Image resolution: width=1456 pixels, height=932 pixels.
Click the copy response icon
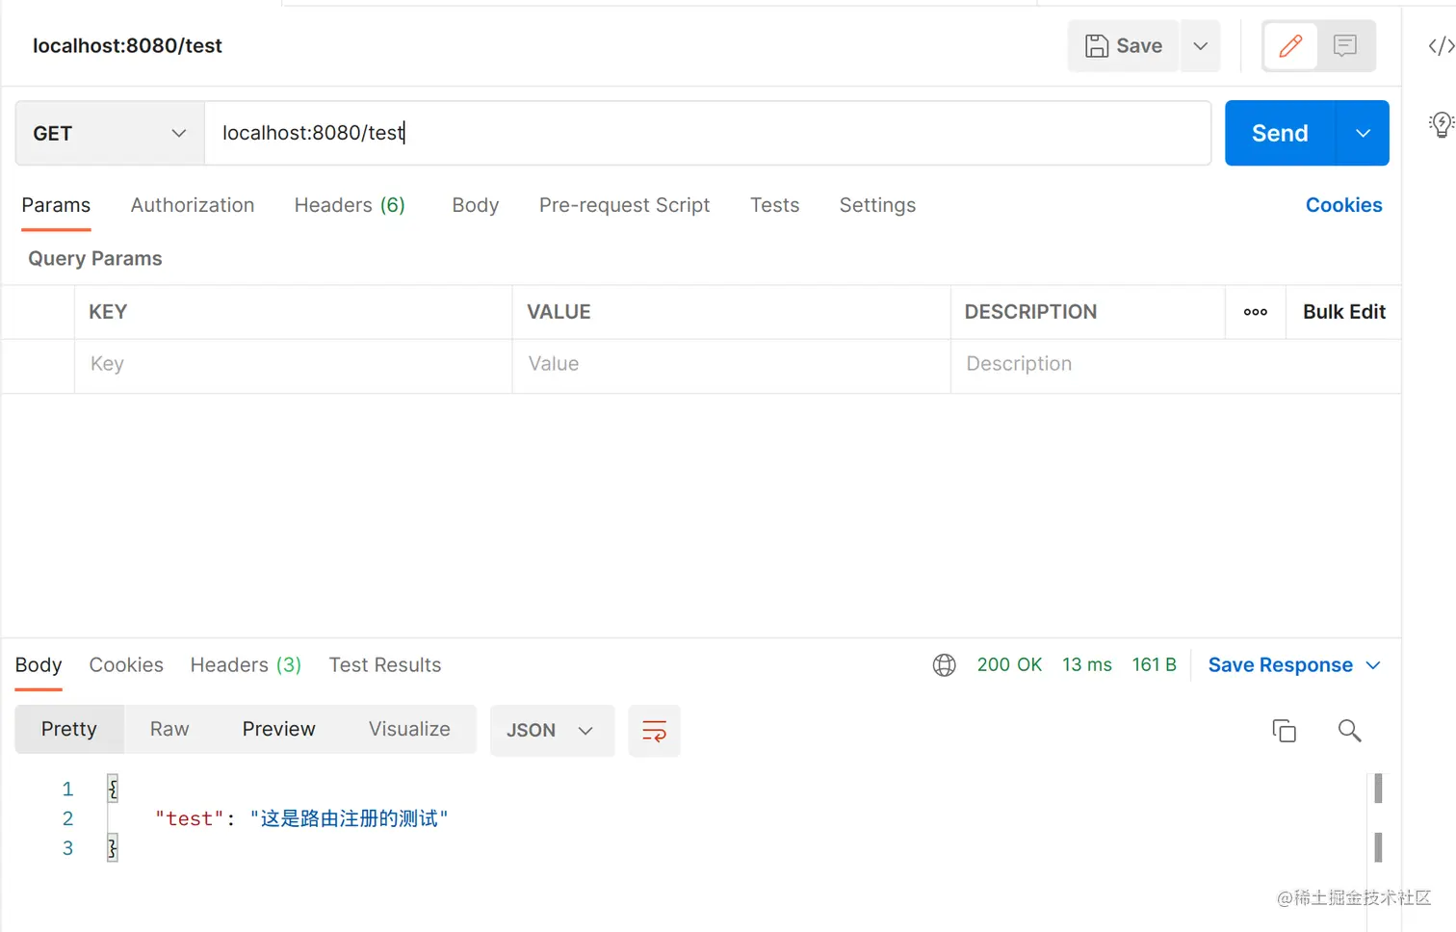(1284, 731)
